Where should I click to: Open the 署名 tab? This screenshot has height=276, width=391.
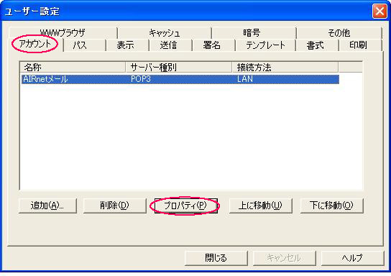tap(213, 45)
